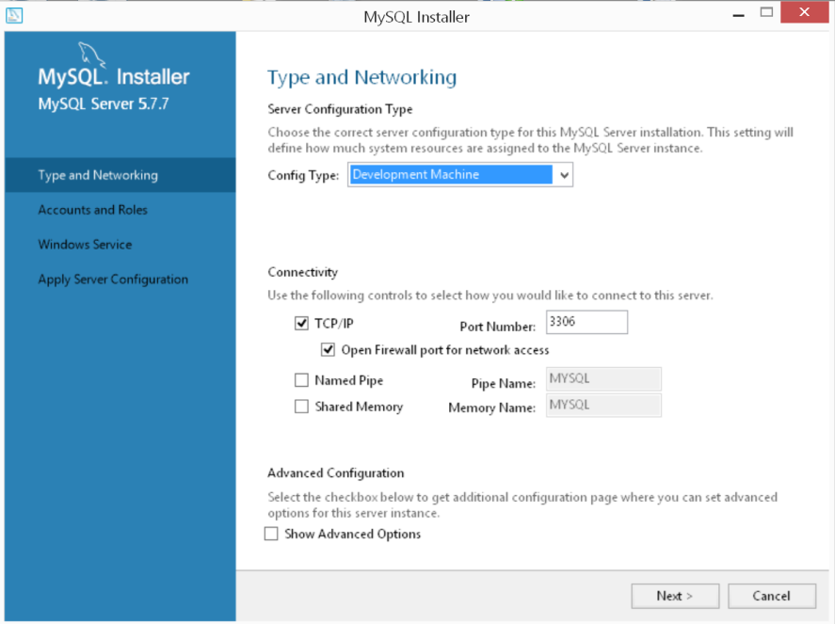Viewport: 835px width, 624px height.
Task: Enable the Shared Memory checkbox
Action: 301,407
